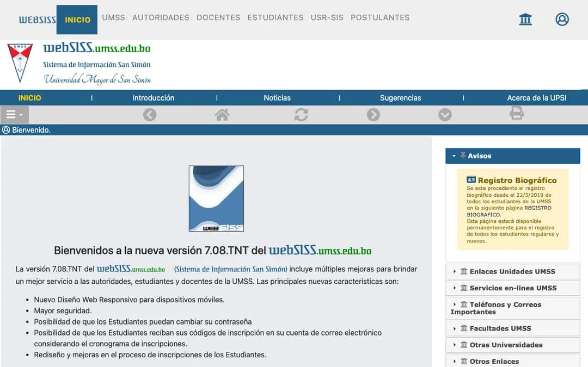Open the Noticias section
The height and width of the screenshot is (367, 588).
click(x=277, y=98)
